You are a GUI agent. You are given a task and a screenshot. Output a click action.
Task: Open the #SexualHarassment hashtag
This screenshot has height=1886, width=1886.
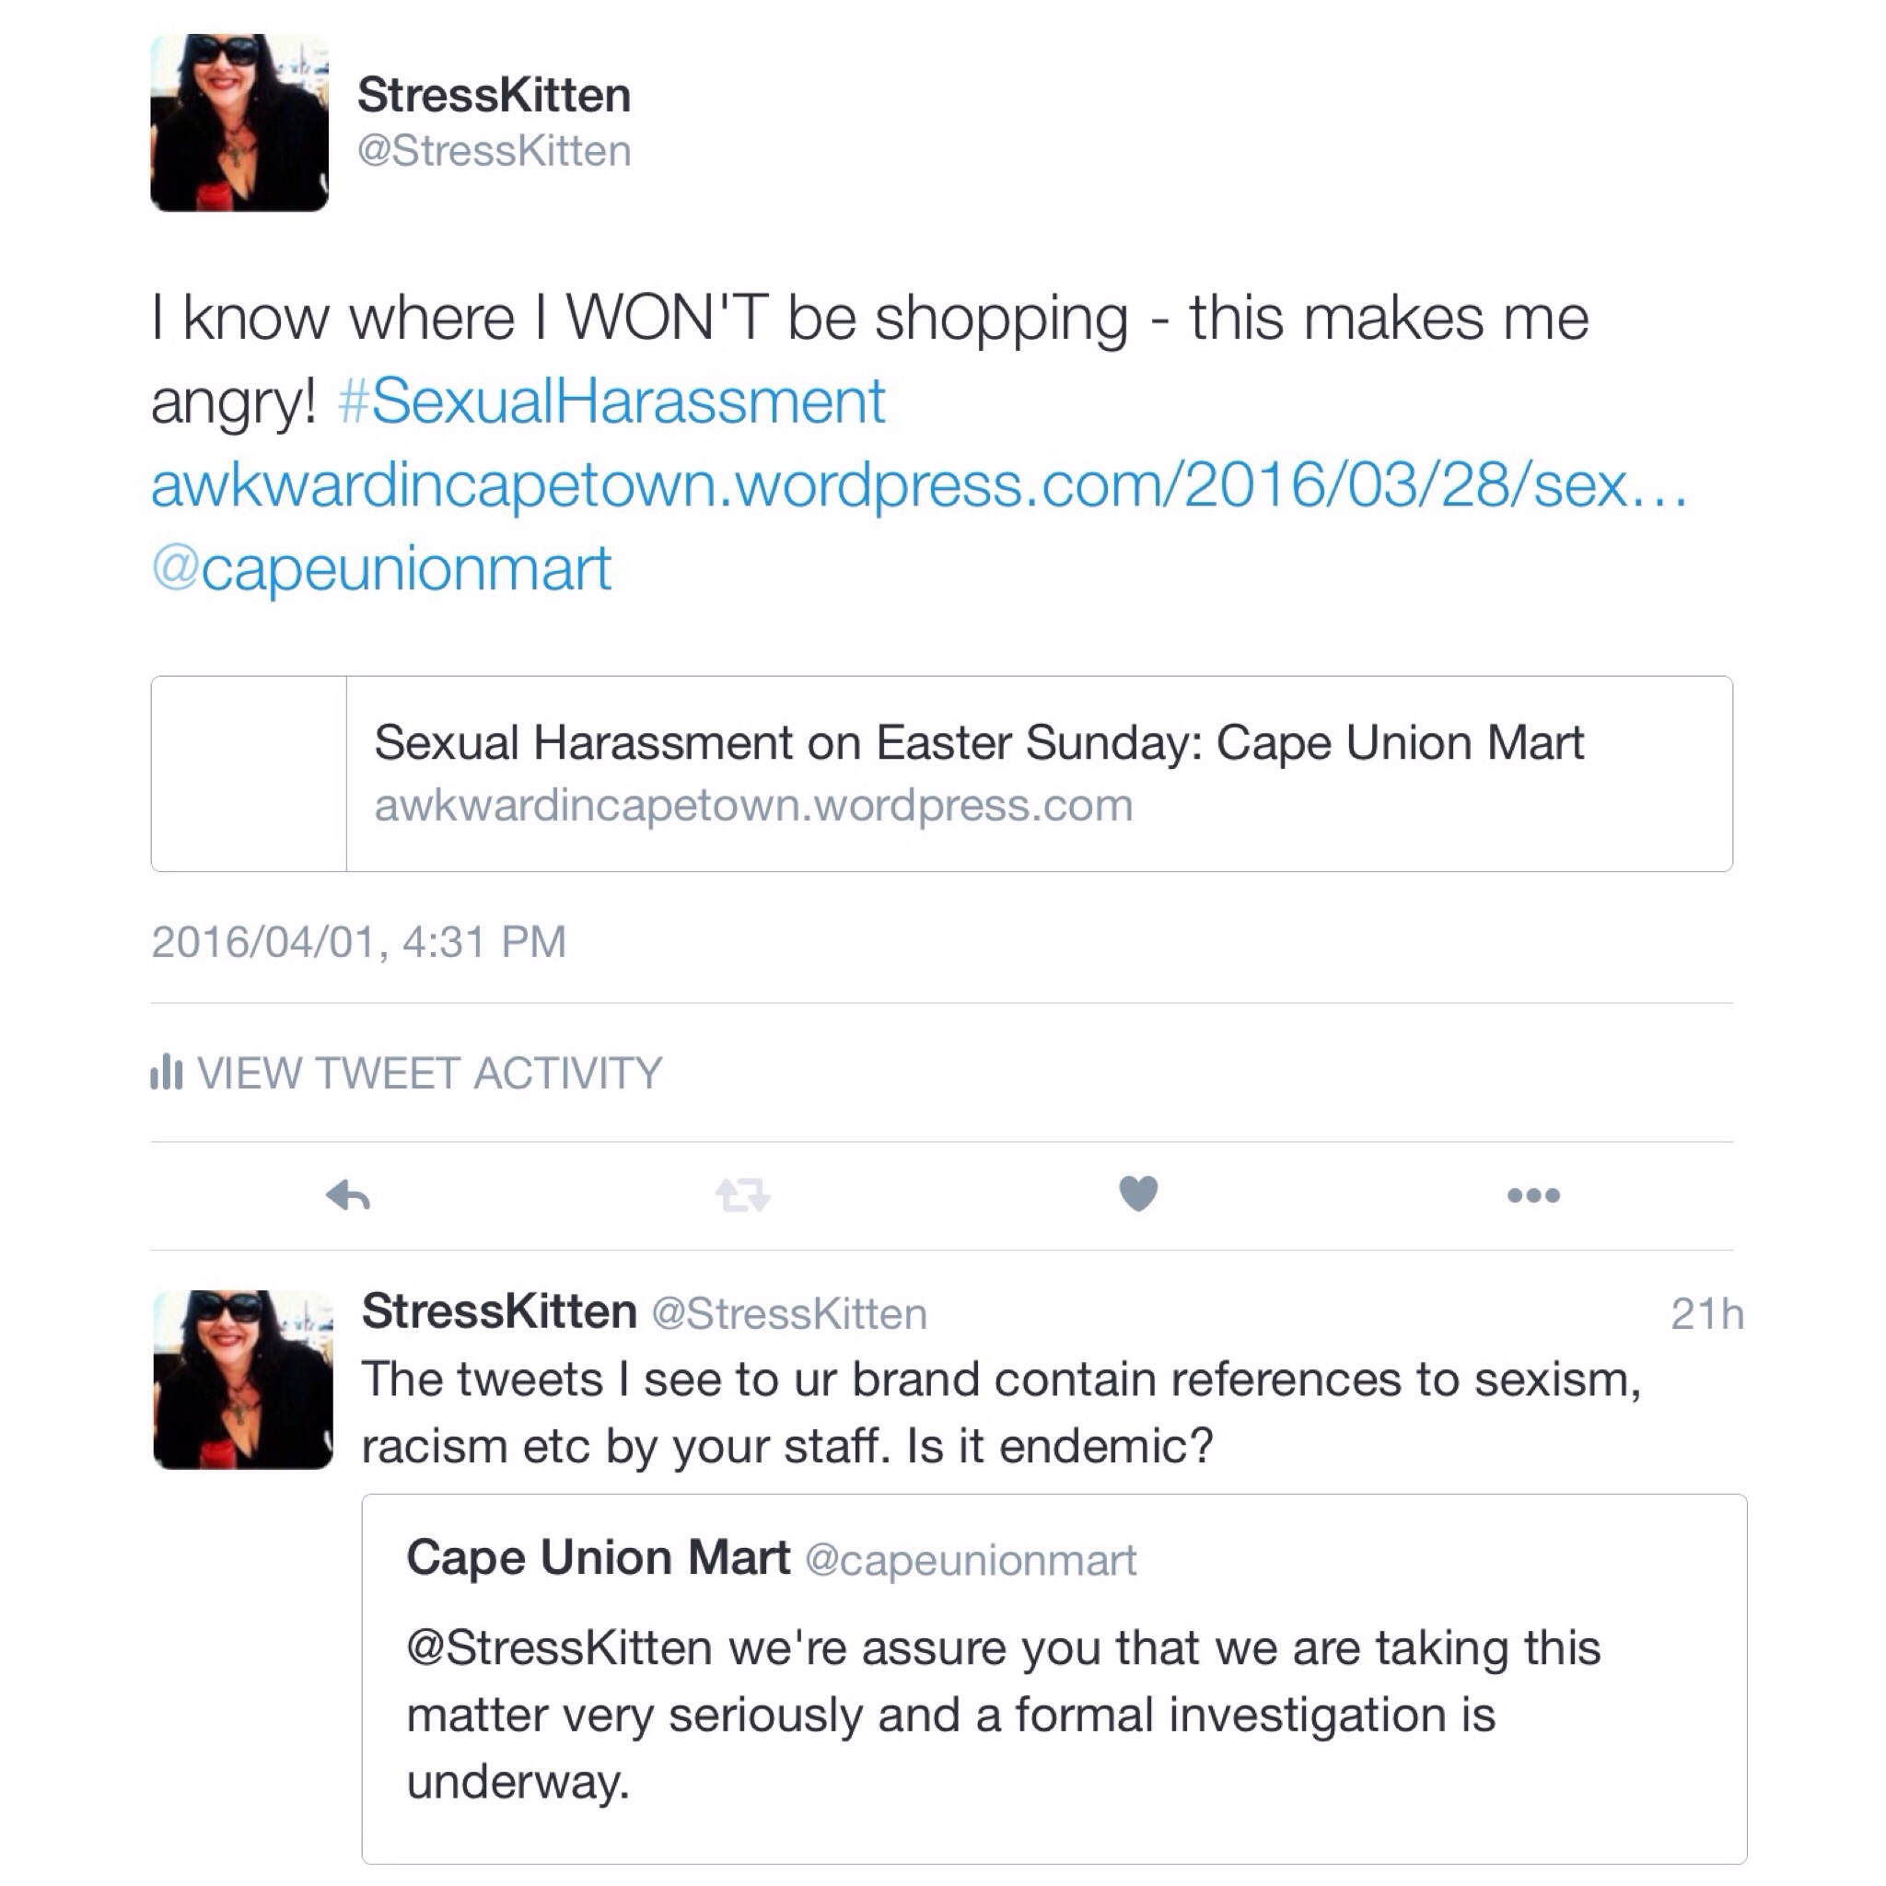(611, 402)
